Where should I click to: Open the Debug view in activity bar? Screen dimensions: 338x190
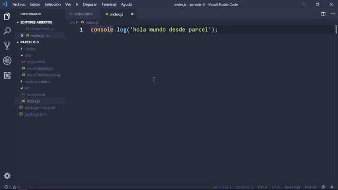7,61
